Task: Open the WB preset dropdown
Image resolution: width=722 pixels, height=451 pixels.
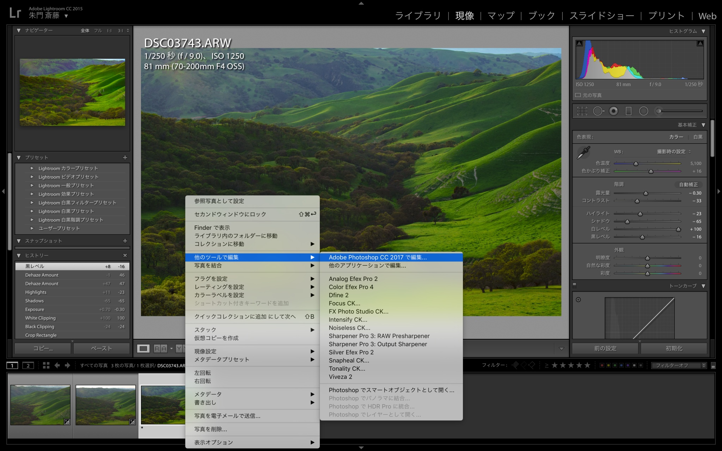Action: pyautogui.click(x=674, y=152)
